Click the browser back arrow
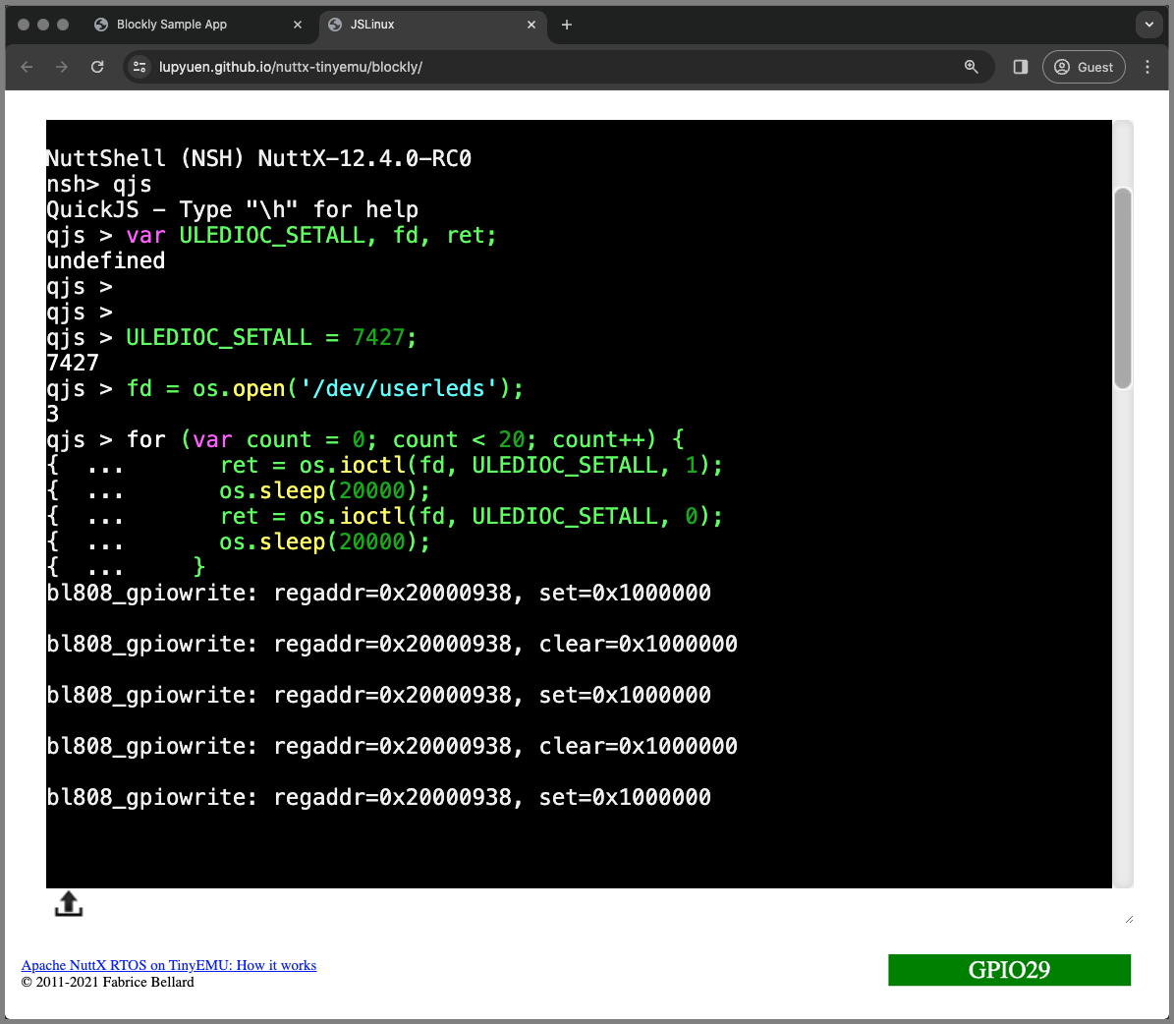The image size is (1174, 1024). point(27,67)
